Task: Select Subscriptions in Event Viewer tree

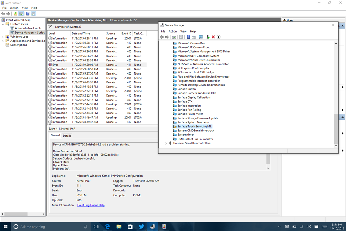Action: click(19, 45)
